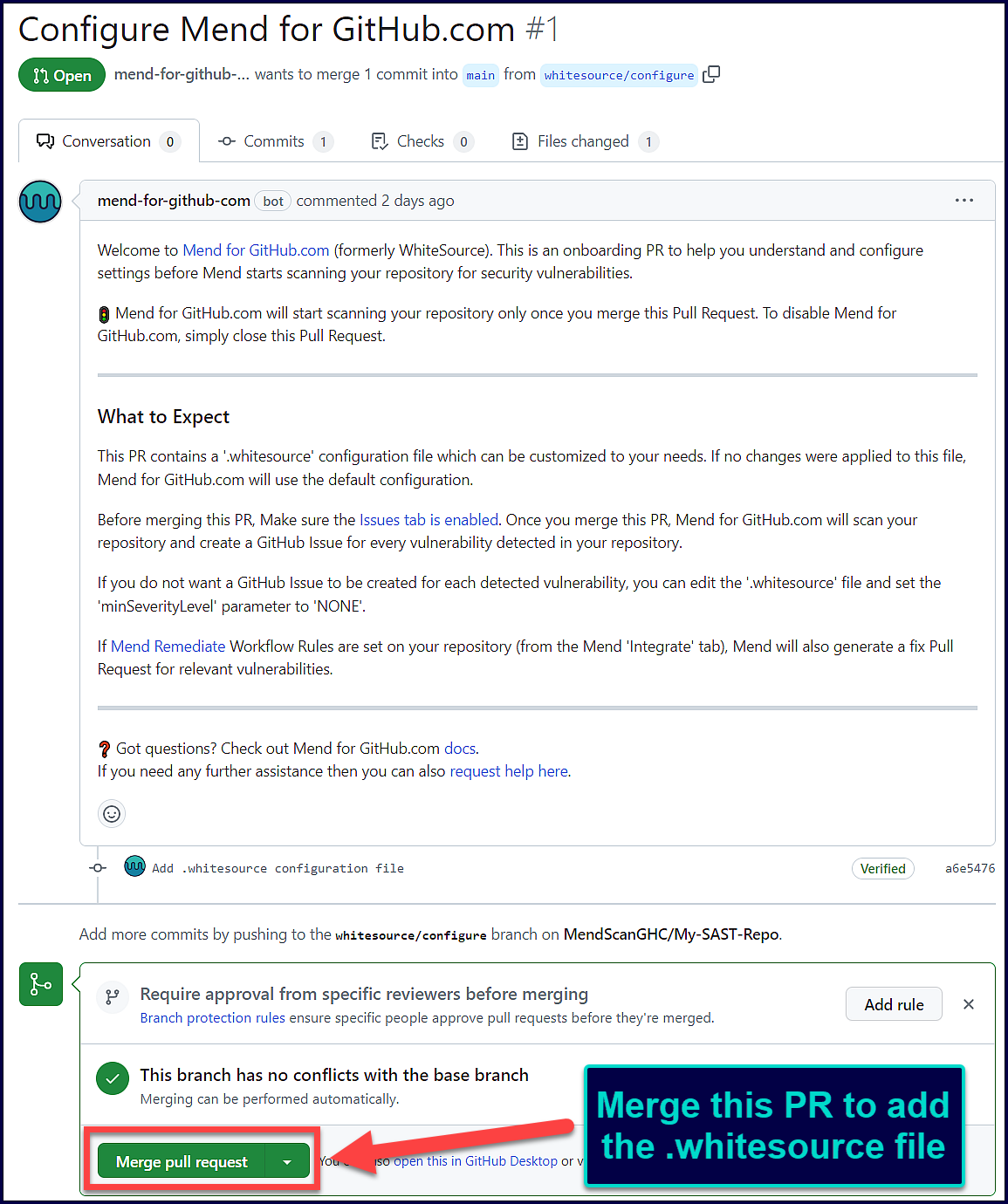Click the small Mend avatar beside commit
The height and width of the screenshot is (1204, 1008).
point(134,867)
